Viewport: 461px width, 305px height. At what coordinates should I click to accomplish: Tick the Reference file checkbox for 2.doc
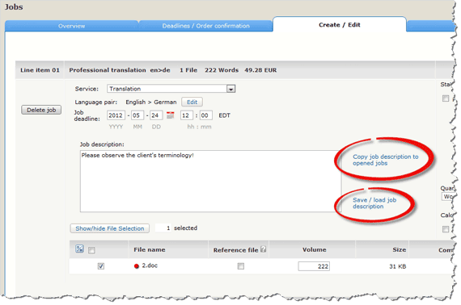241,266
